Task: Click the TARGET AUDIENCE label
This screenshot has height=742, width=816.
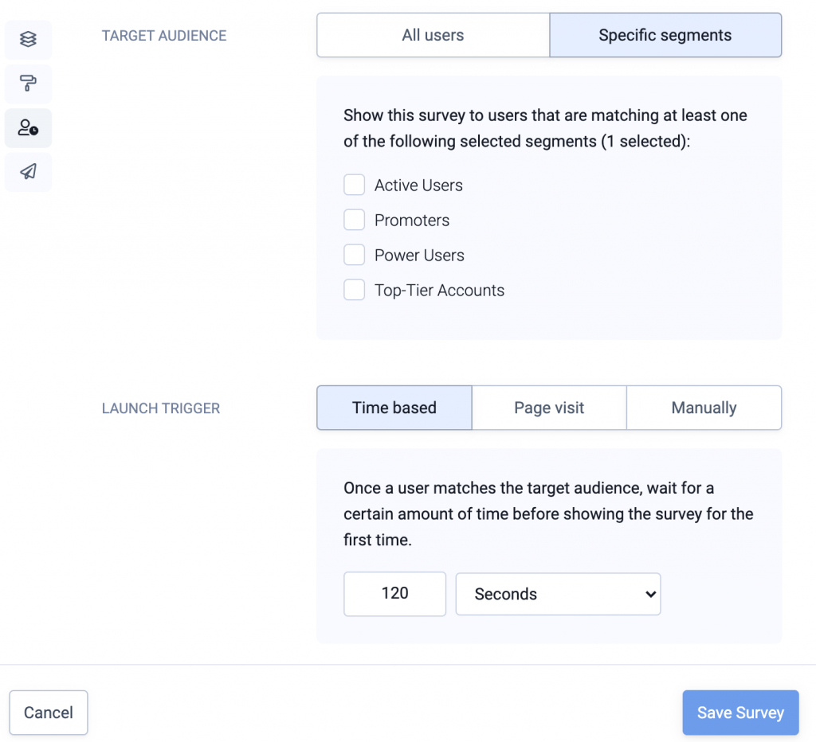Action: 164,35
